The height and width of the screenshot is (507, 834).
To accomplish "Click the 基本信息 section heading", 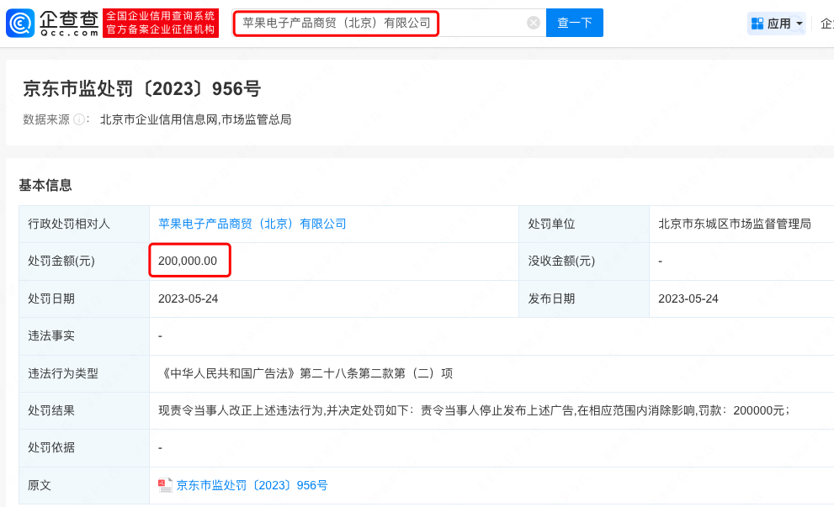I will [x=45, y=185].
